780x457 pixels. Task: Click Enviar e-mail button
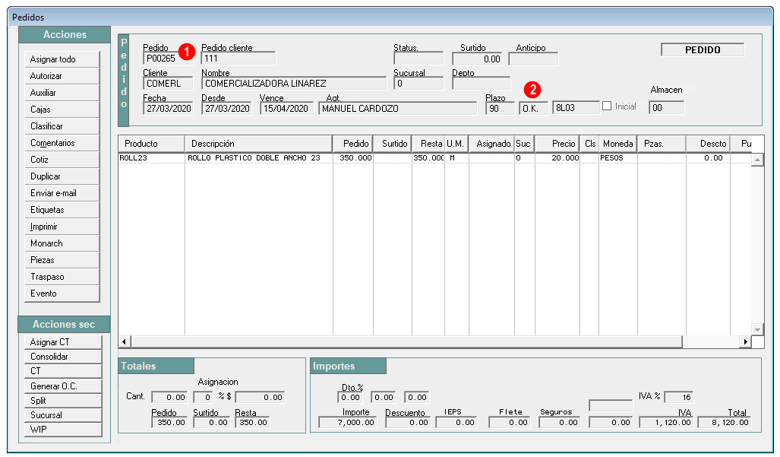(x=62, y=193)
